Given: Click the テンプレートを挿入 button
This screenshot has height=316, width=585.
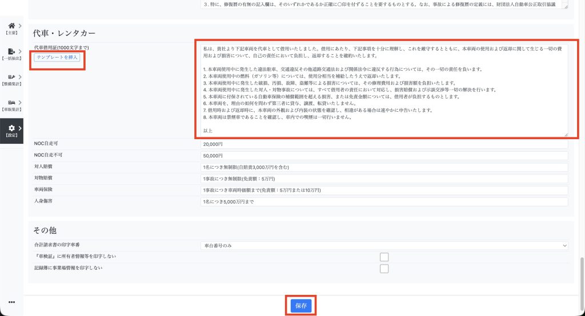Looking at the screenshot, I should point(58,58).
